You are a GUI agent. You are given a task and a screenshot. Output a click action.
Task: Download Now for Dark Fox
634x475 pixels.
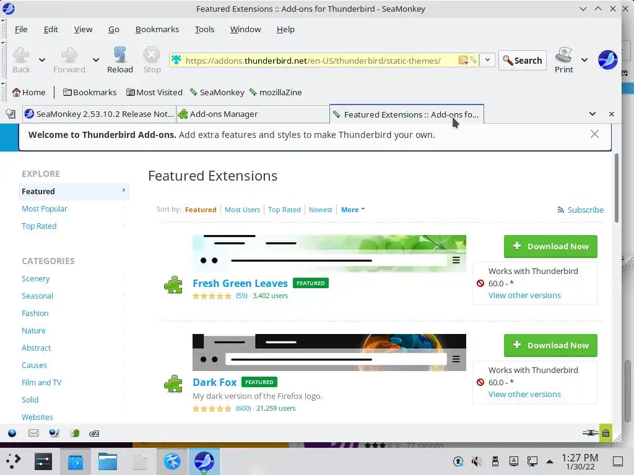(x=550, y=345)
